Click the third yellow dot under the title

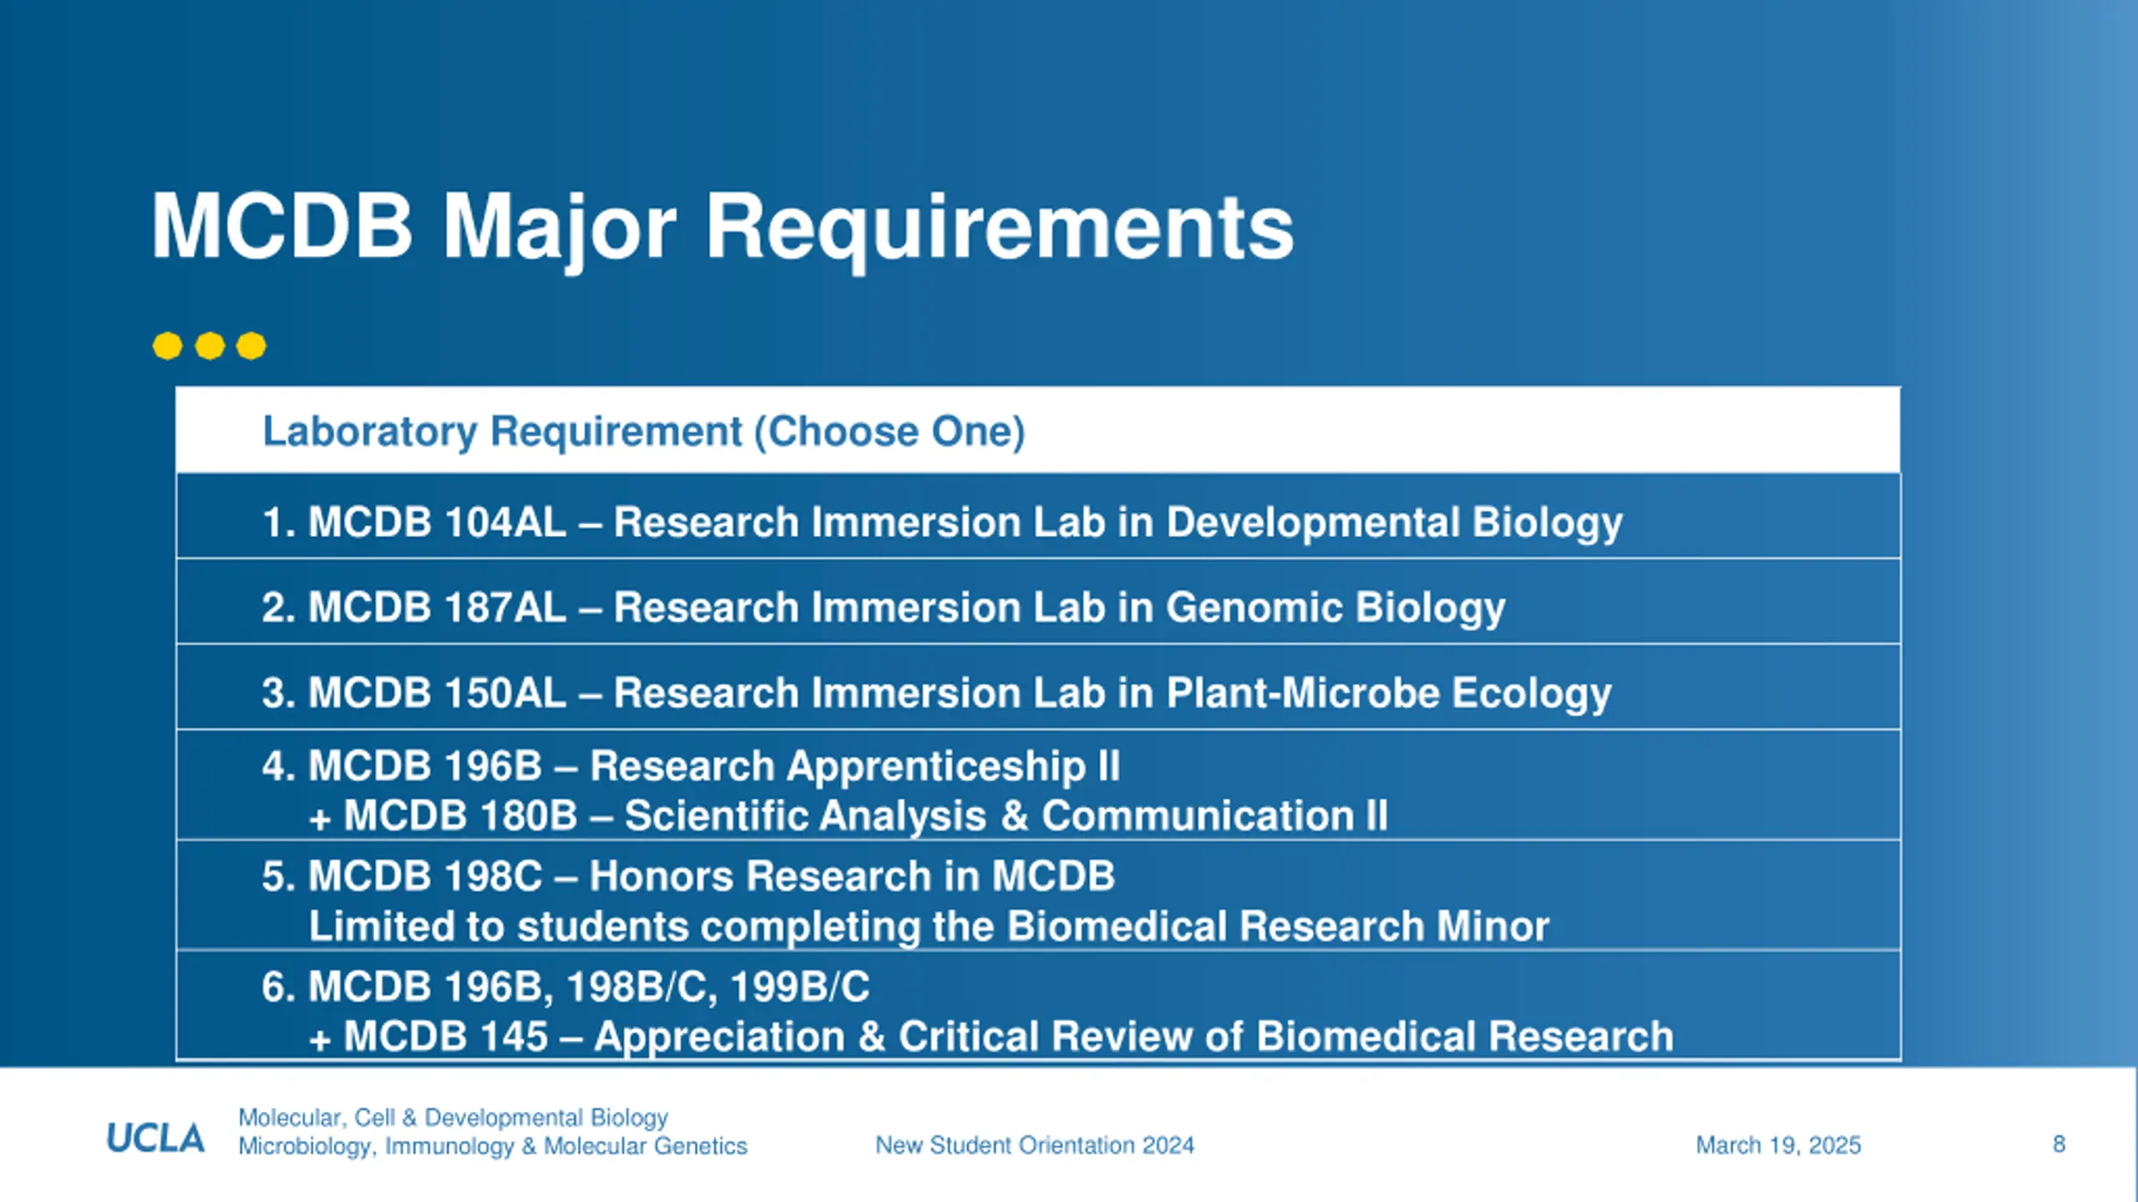coord(251,346)
